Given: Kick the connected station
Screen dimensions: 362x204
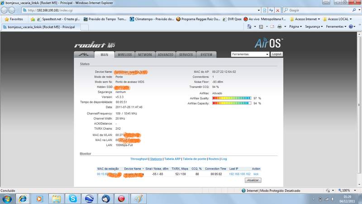Looking at the screenshot, I should tap(256, 174).
